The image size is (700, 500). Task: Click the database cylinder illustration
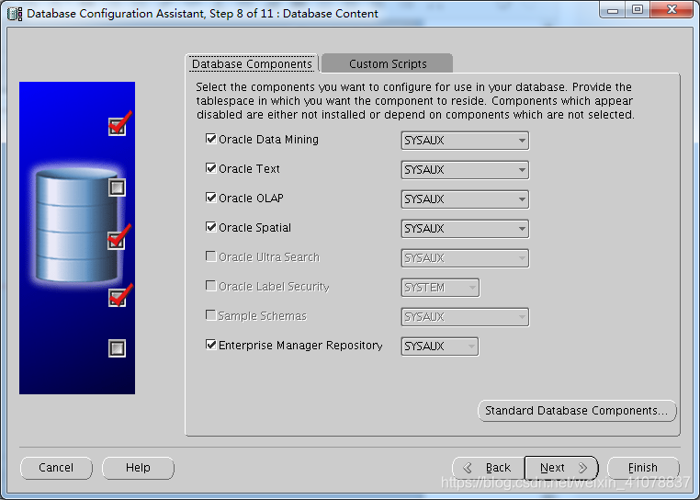pos(77,225)
